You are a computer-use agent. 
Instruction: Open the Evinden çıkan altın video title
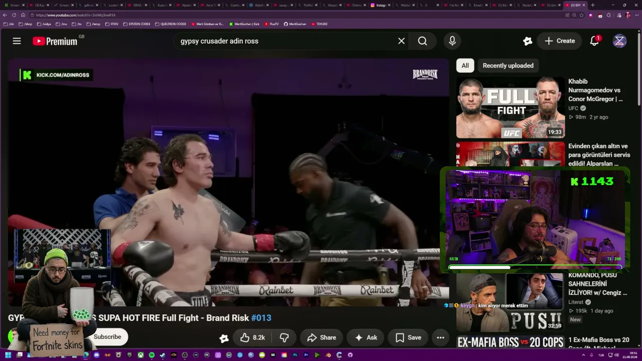point(599,155)
